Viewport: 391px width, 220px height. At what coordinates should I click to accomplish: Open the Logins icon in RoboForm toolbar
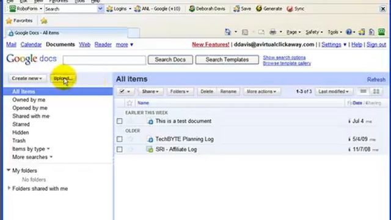coord(109,9)
